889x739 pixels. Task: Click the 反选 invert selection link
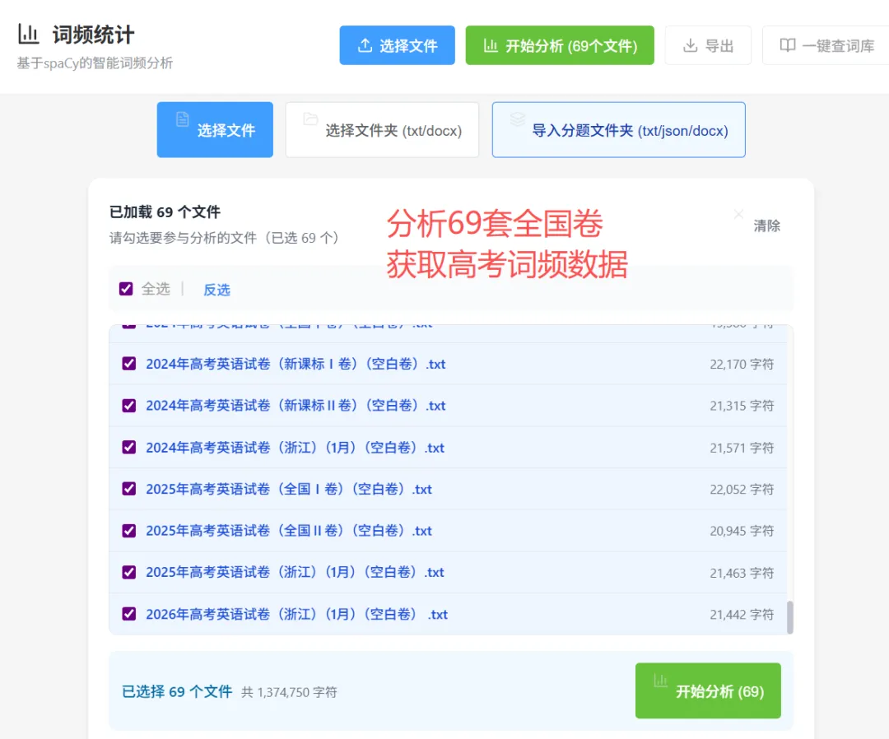(x=216, y=289)
